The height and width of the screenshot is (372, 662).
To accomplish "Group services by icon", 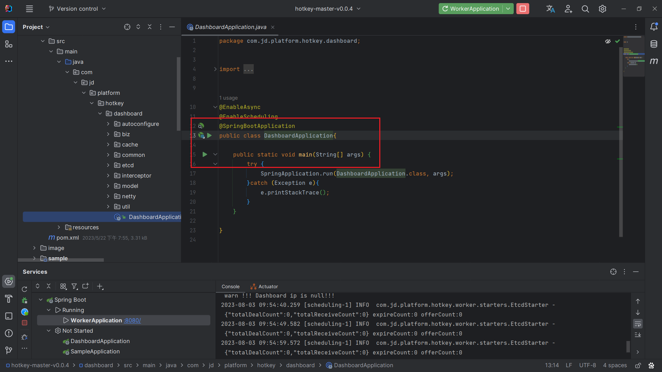I will 63,286.
